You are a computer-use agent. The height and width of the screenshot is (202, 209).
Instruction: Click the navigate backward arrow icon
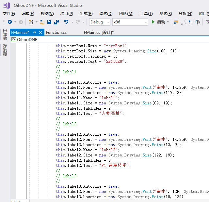[10, 22]
